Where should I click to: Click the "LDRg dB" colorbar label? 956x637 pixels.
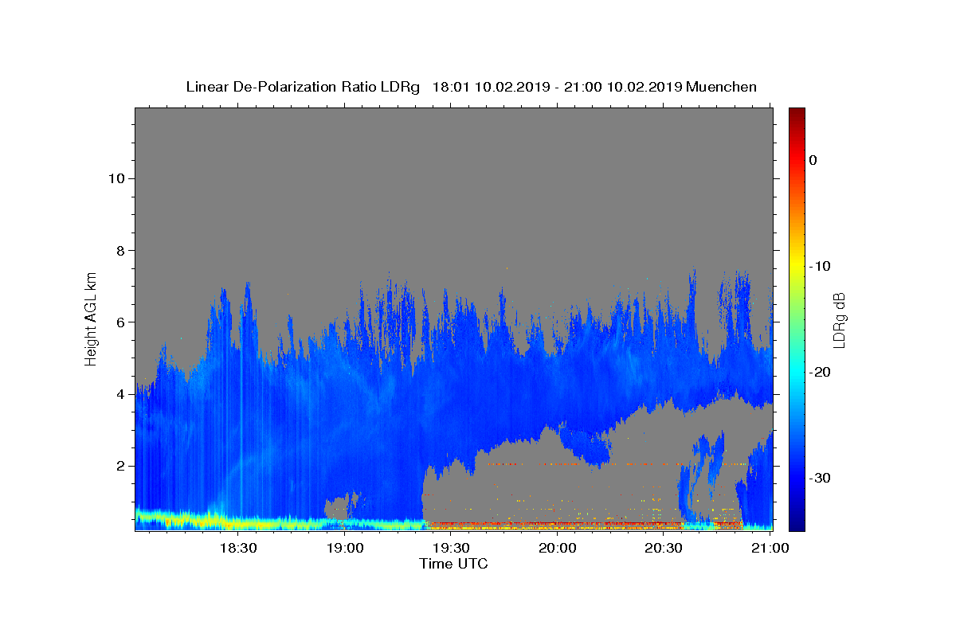[838, 320]
